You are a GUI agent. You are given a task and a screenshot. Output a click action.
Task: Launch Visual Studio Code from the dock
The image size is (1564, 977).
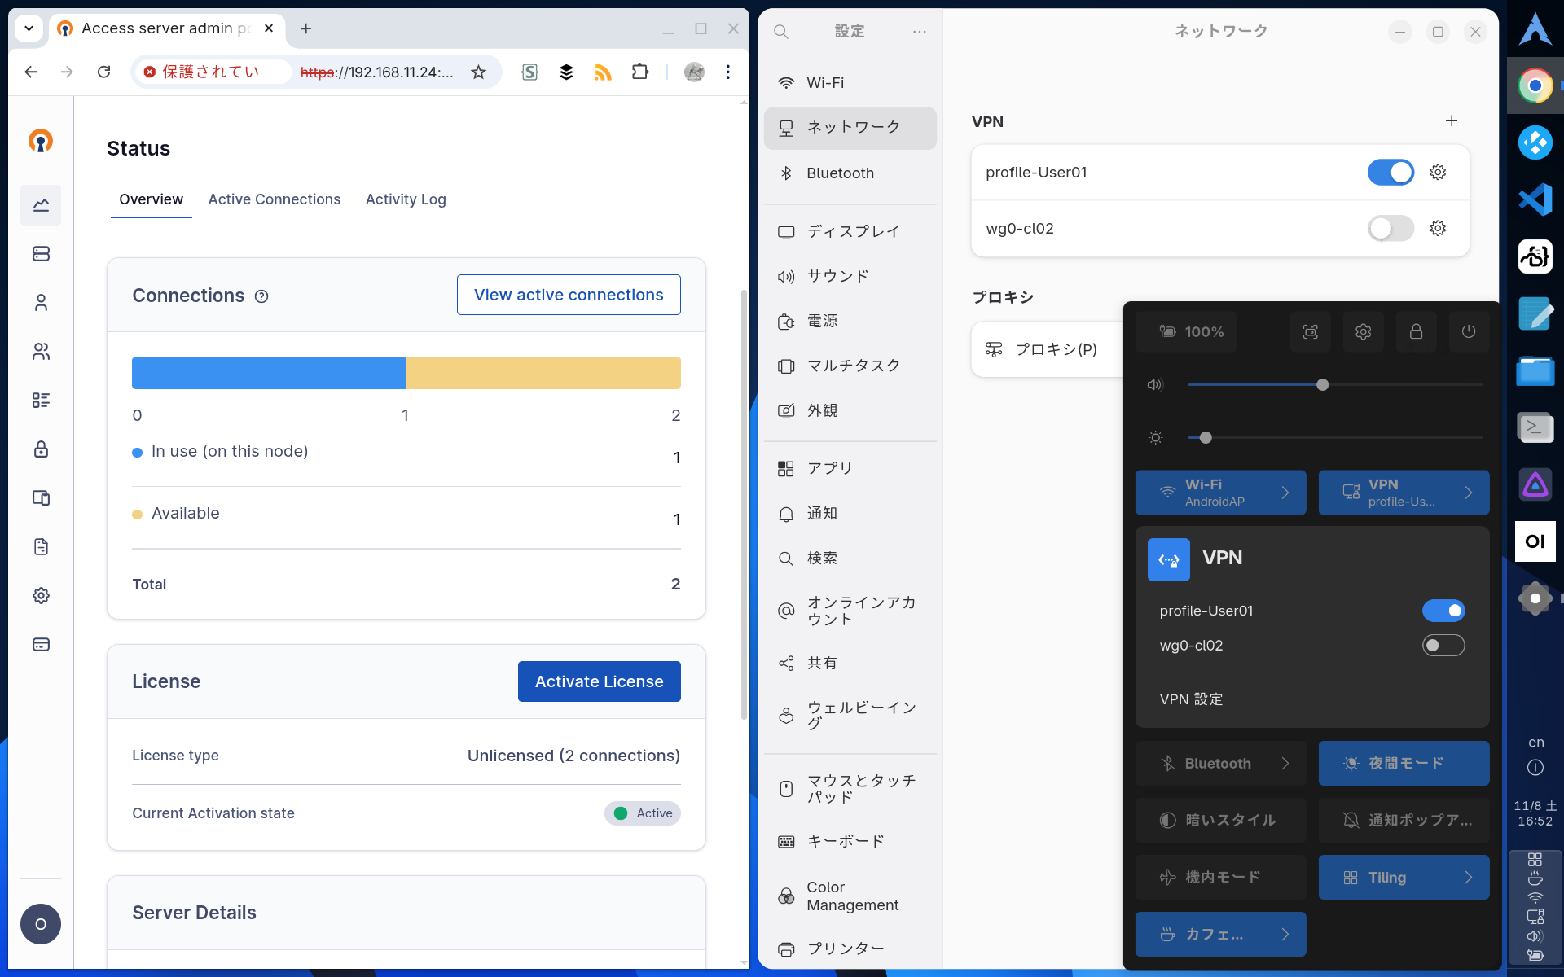pyautogui.click(x=1535, y=199)
